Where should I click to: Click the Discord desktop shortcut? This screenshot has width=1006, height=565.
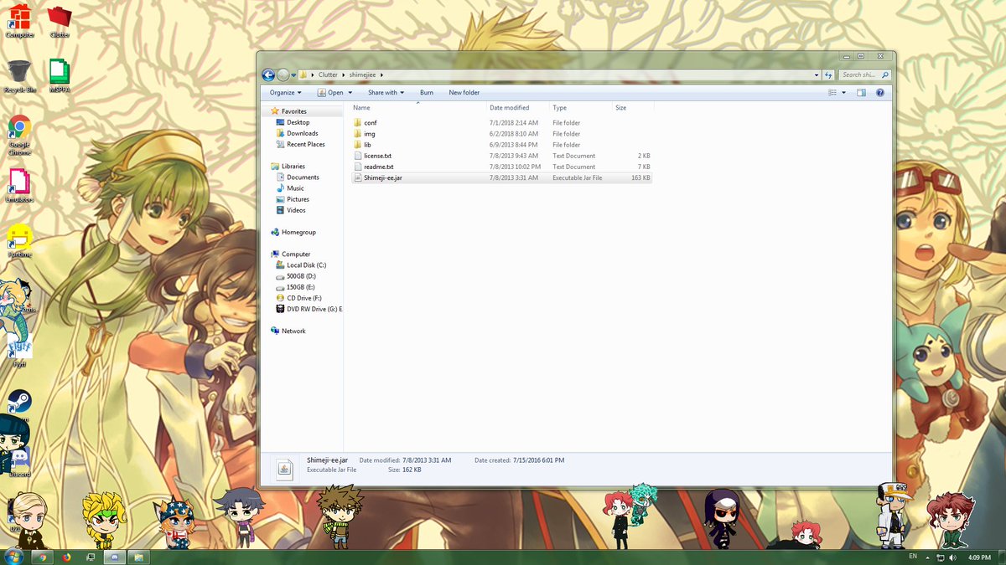tap(19, 462)
